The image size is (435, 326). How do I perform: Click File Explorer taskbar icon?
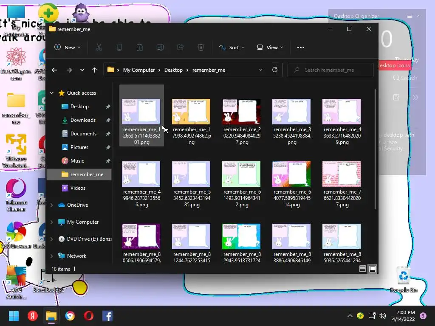51,316
